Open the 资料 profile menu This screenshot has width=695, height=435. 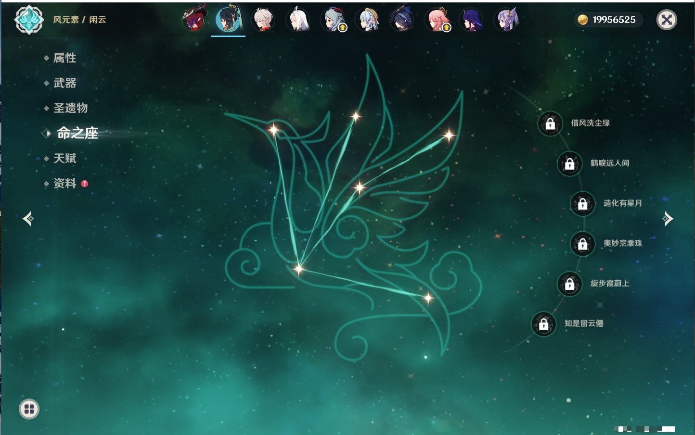[65, 183]
